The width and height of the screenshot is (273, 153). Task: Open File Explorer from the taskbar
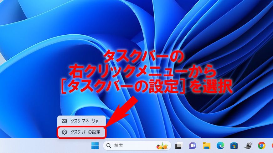click(x=207, y=146)
